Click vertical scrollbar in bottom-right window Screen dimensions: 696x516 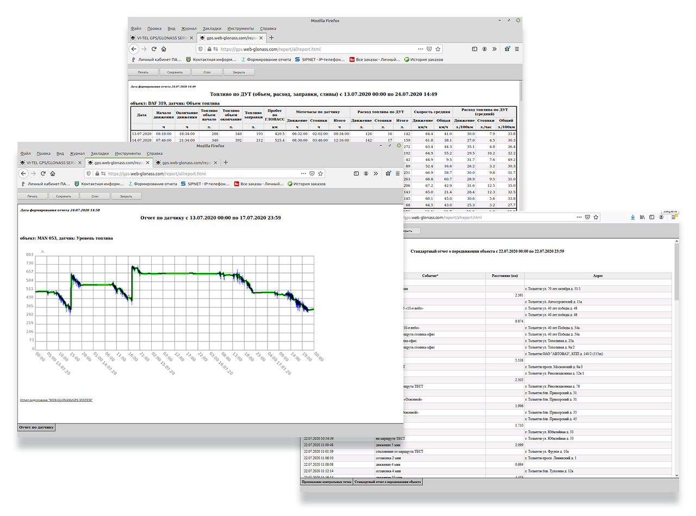point(676,359)
